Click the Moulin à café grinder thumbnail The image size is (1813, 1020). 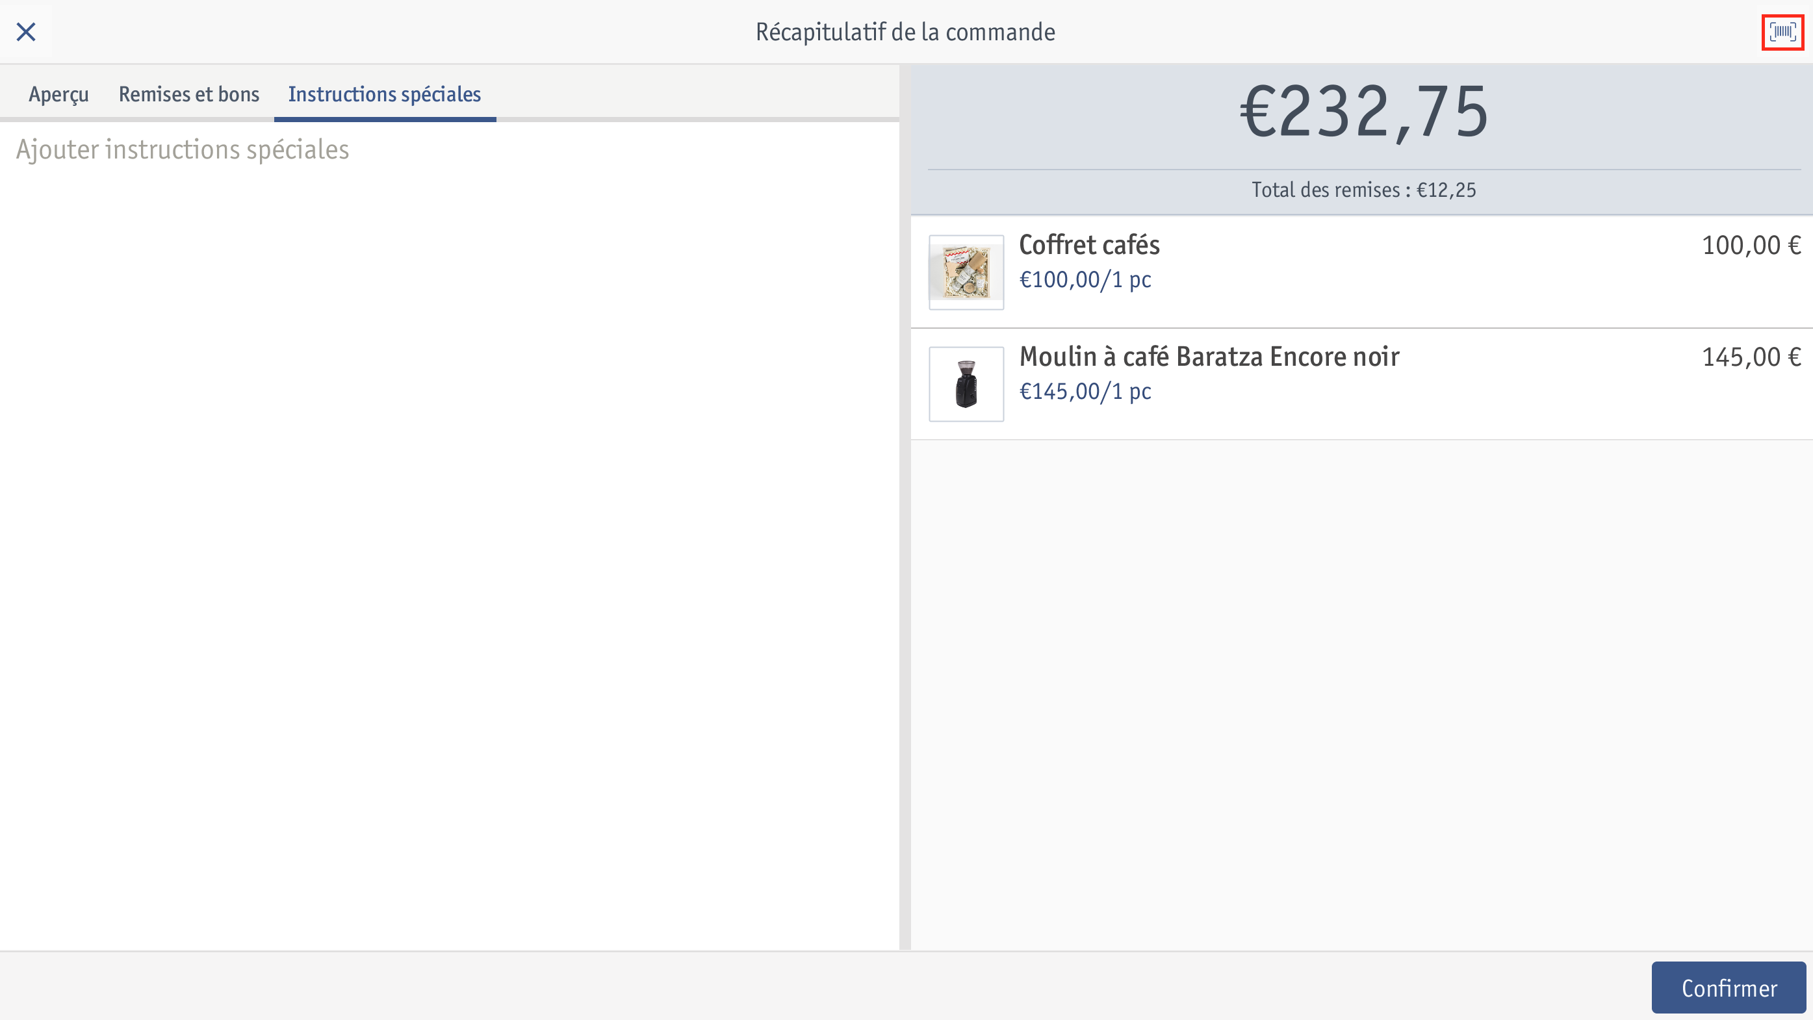pyautogui.click(x=966, y=384)
